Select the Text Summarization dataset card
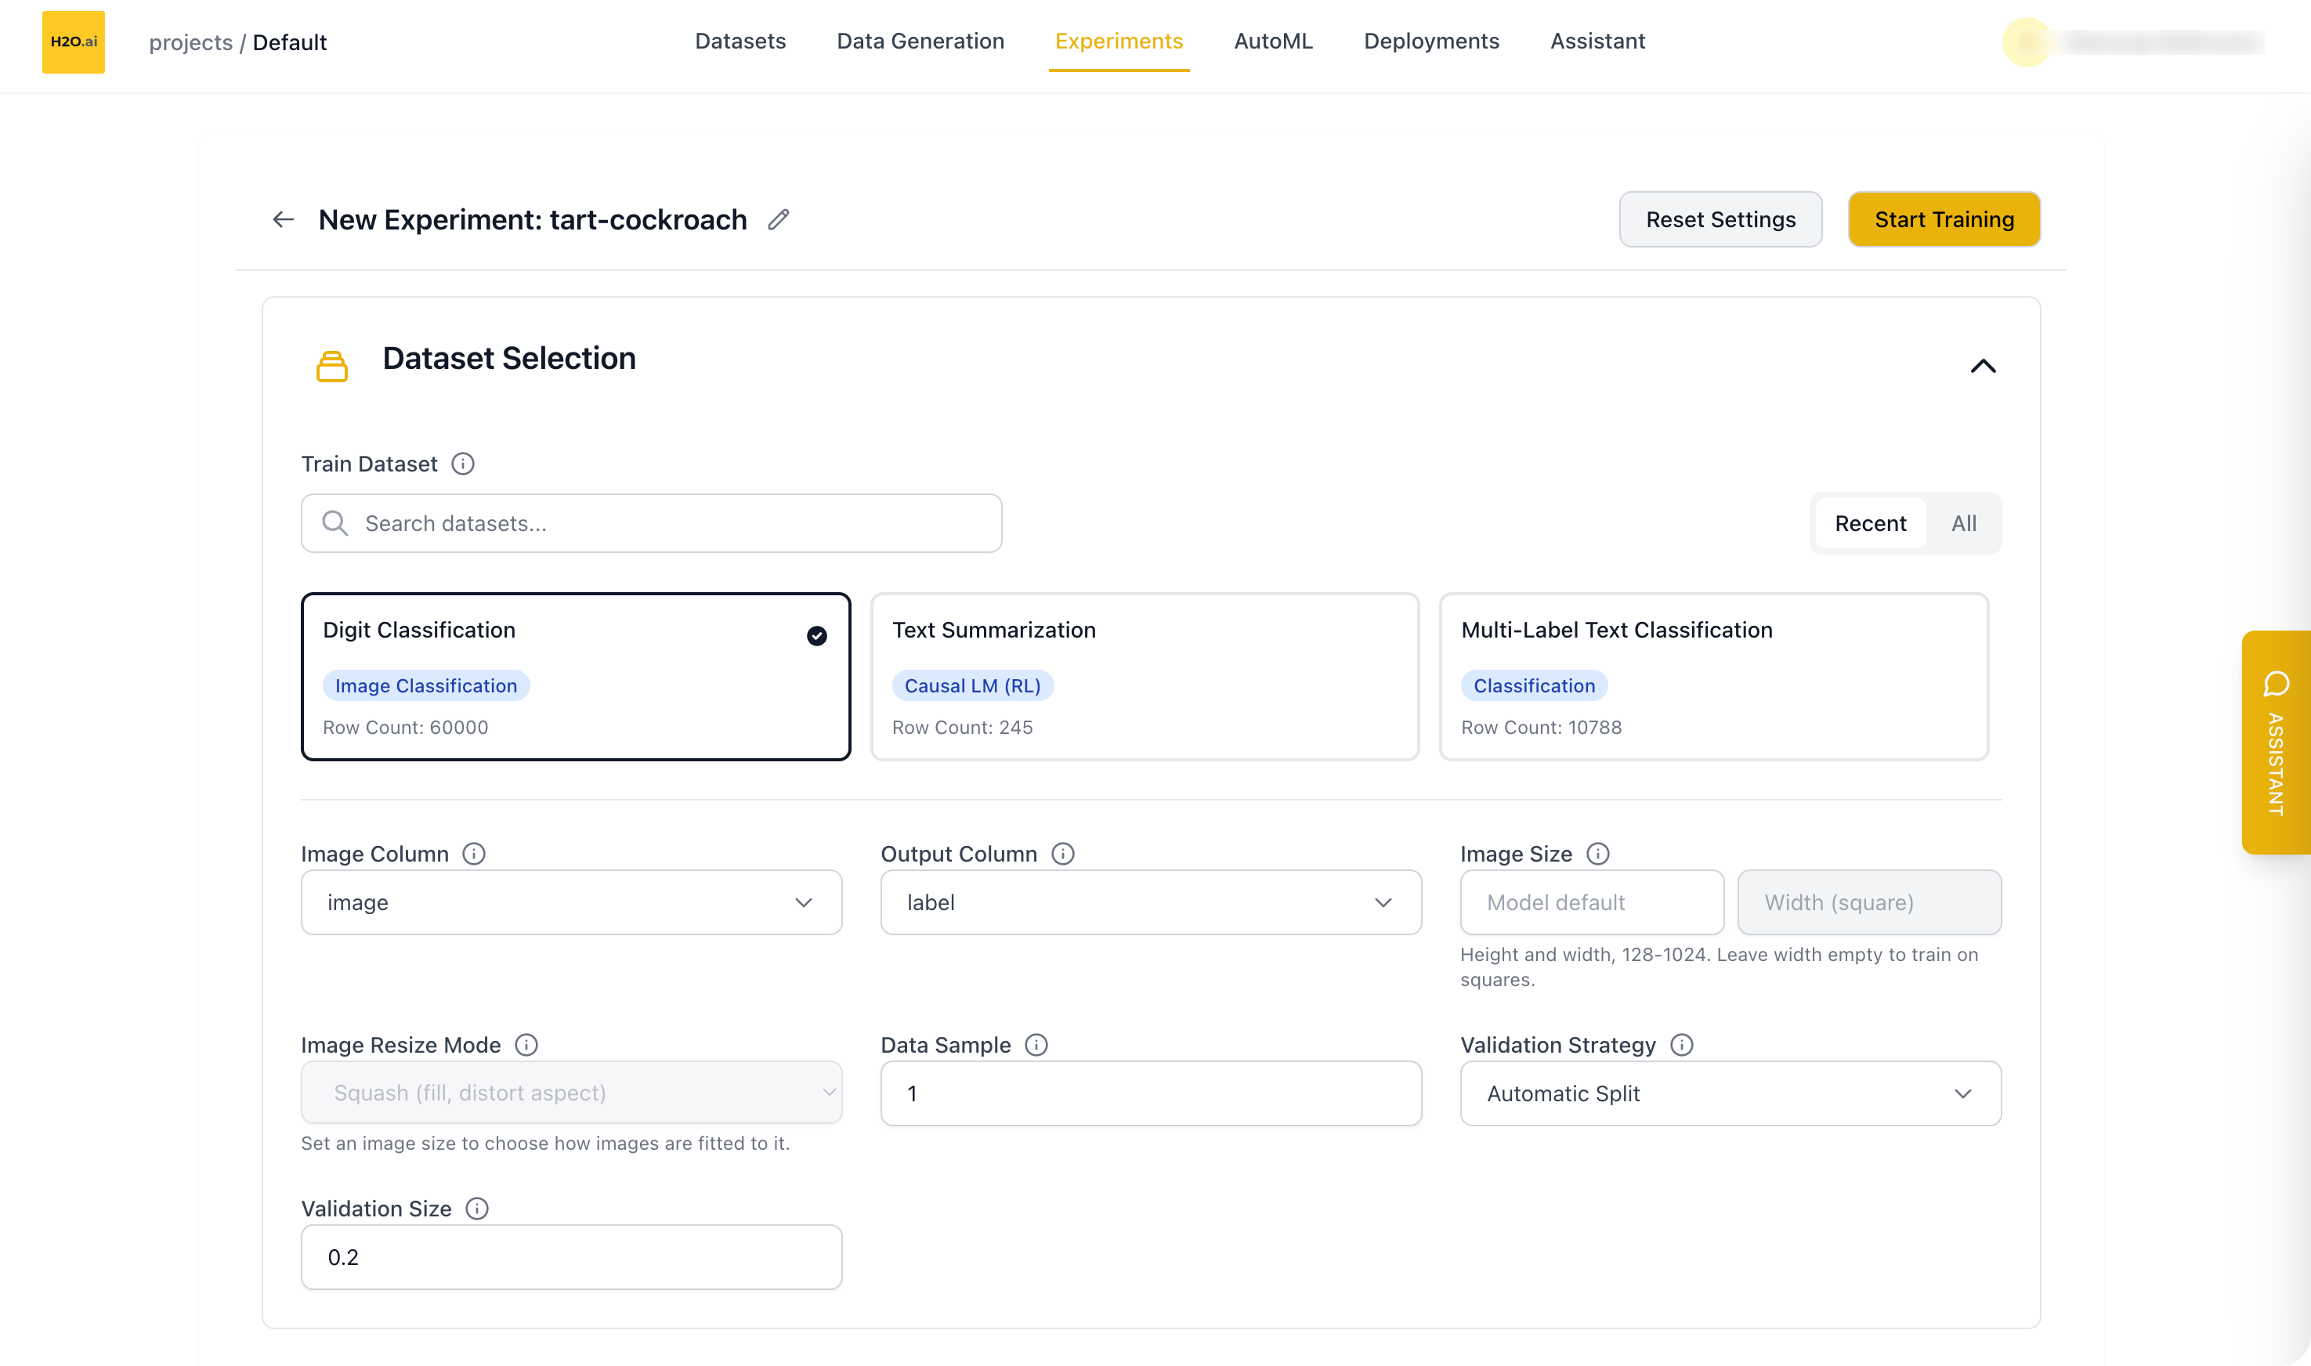2311x1366 pixels. point(1145,678)
